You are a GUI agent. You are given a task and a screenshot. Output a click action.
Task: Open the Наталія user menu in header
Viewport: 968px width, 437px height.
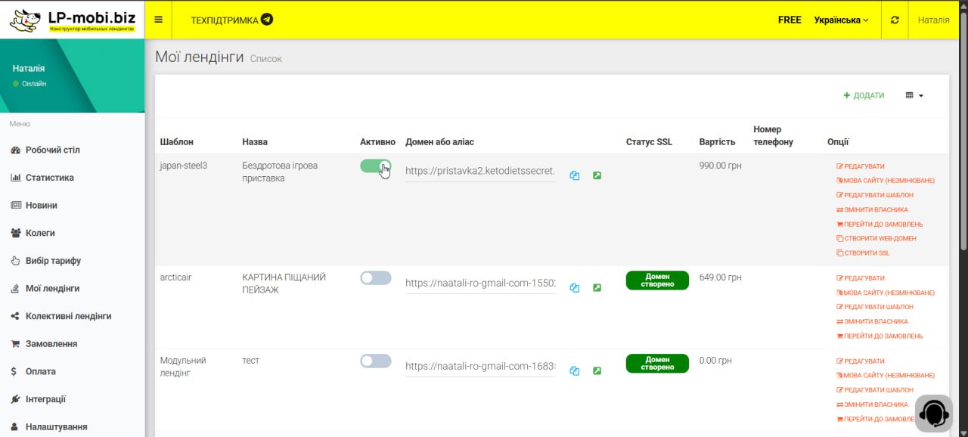[x=933, y=20]
